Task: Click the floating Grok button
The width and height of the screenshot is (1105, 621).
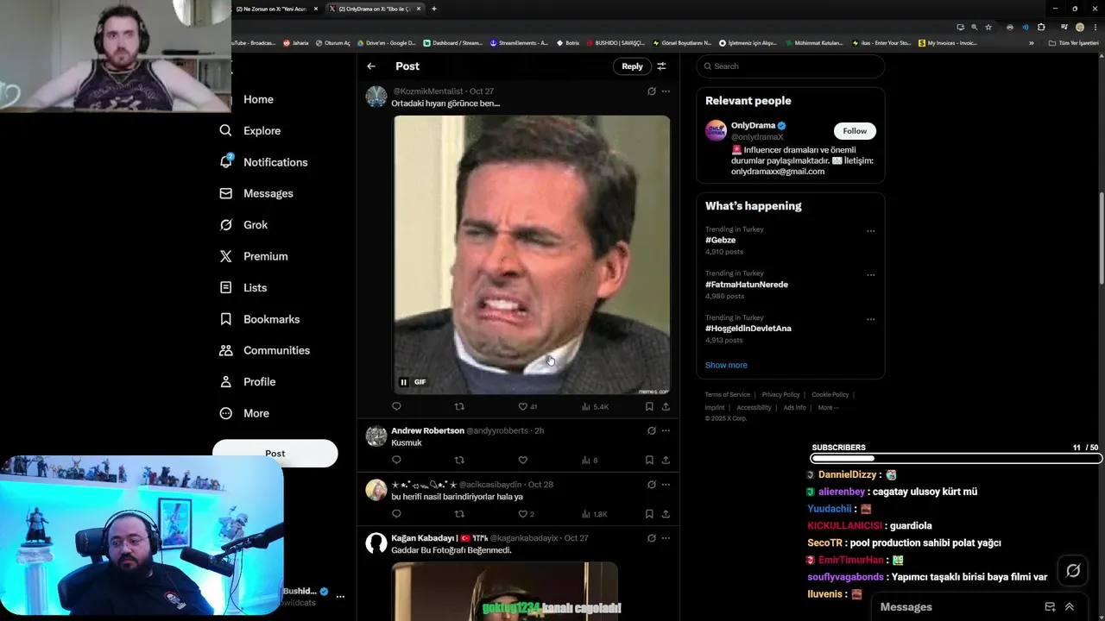Action: click(x=1073, y=571)
